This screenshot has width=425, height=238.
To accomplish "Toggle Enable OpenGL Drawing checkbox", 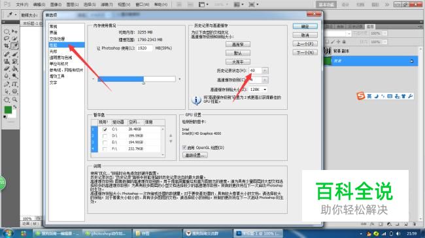I will 184,148.
